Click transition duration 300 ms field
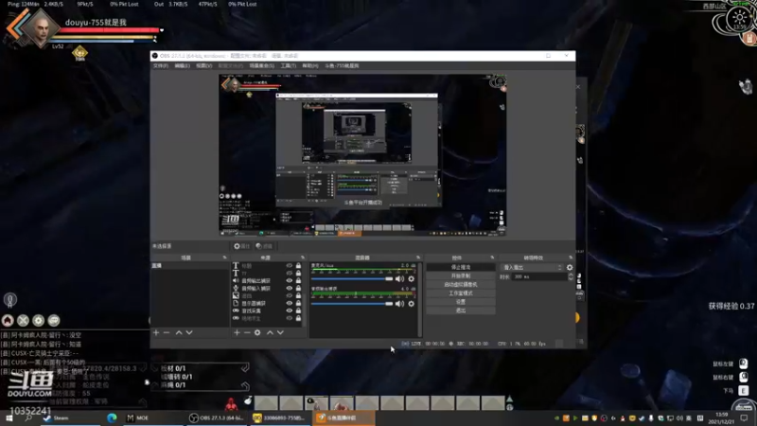The image size is (757, 426). point(538,276)
